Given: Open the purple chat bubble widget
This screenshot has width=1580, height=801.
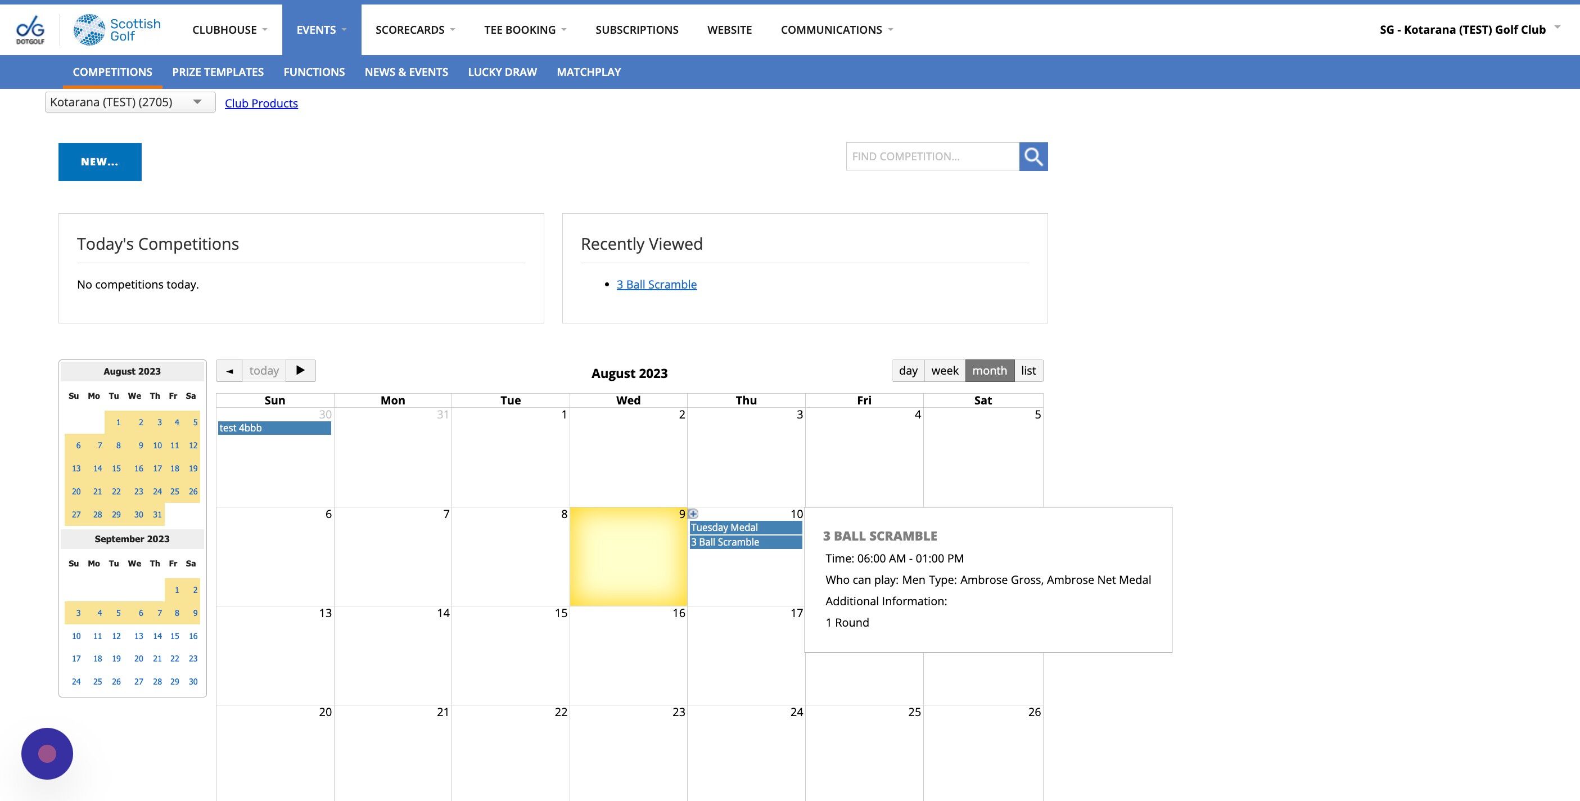Looking at the screenshot, I should click(x=47, y=753).
